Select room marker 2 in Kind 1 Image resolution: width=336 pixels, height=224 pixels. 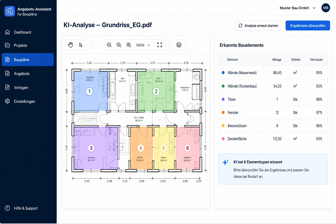pos(156,92)
